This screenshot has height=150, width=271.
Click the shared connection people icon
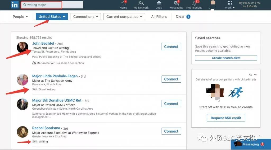click(x=34, y=63)
